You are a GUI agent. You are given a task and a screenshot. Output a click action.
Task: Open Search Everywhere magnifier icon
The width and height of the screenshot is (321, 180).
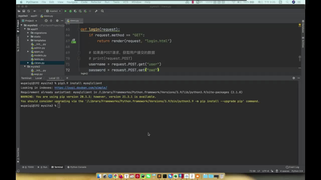pos(102,11)
